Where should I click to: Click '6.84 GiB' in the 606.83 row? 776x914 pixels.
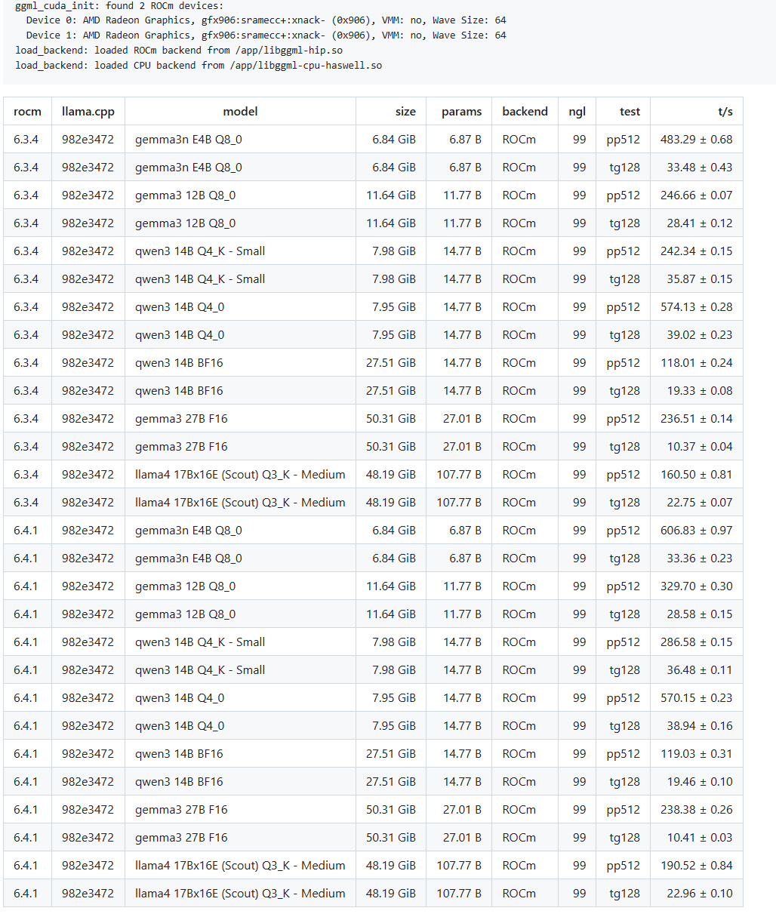tap(393, 531)
